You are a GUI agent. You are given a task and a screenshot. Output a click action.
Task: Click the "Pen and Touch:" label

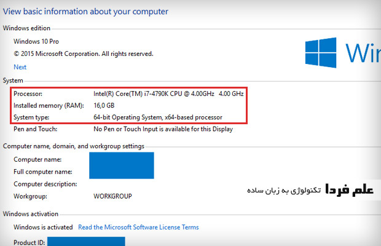tap(35, 129)
